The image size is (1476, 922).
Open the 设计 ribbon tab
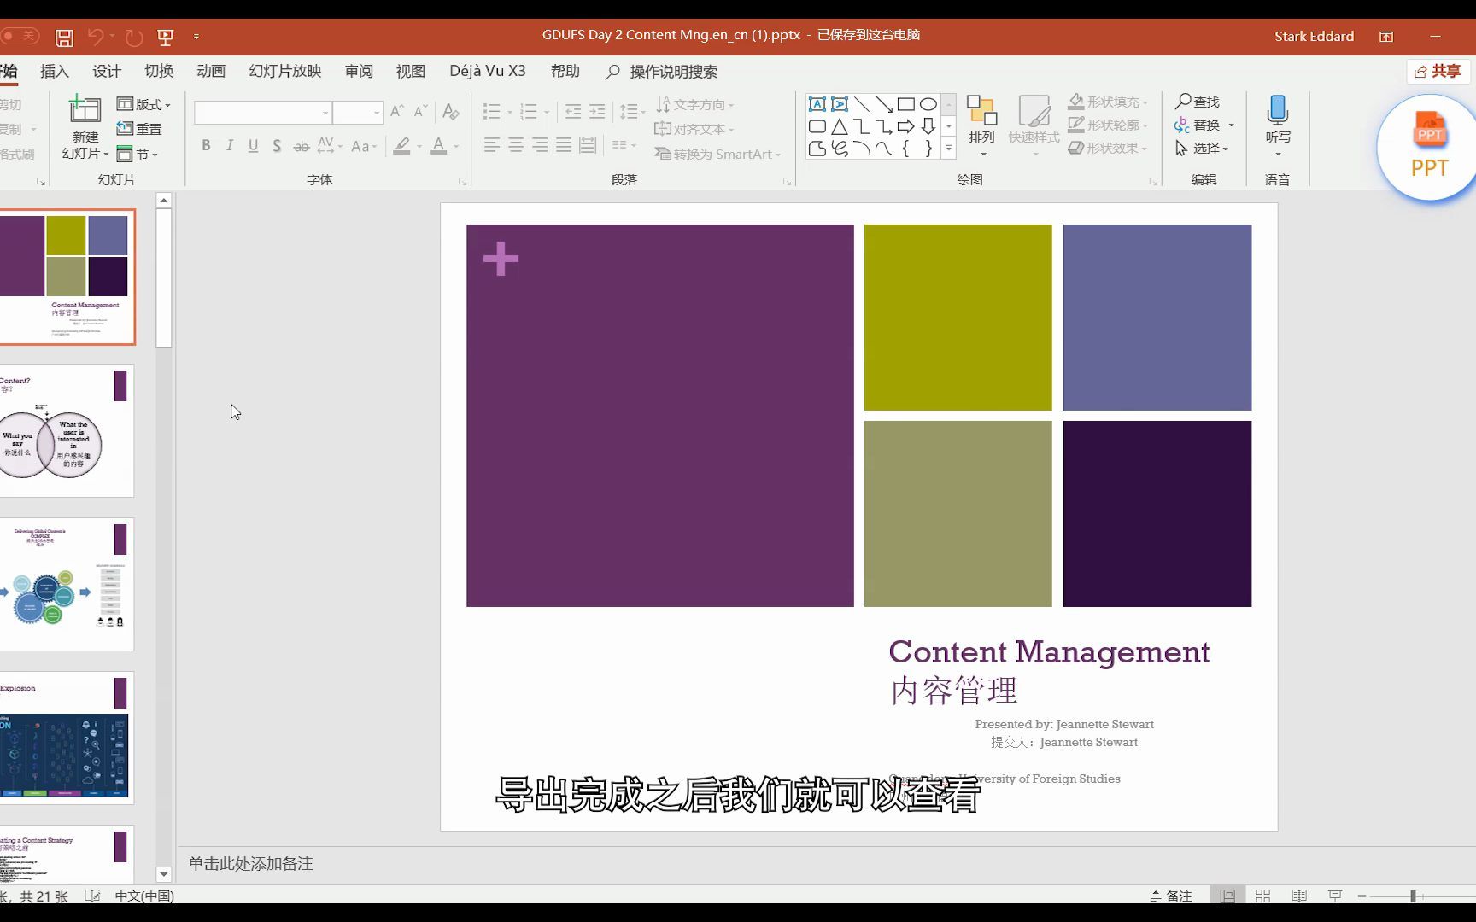(107, 72)
